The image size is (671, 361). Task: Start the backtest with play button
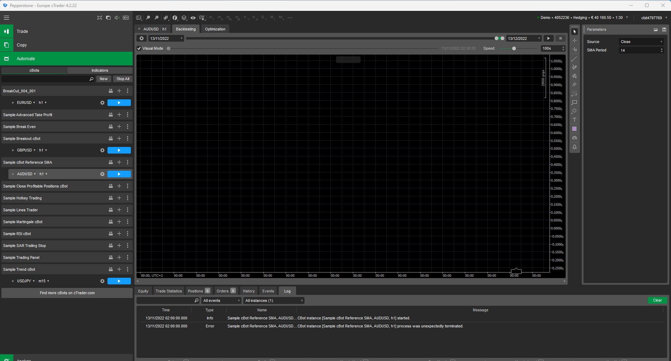coord(548,38)
